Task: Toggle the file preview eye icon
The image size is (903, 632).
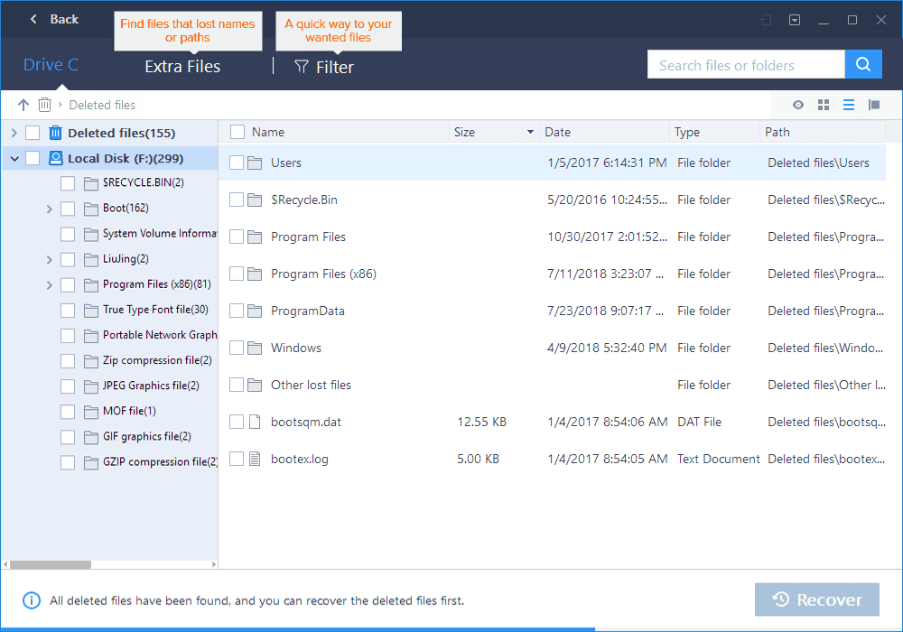Action: pos(798,105)
